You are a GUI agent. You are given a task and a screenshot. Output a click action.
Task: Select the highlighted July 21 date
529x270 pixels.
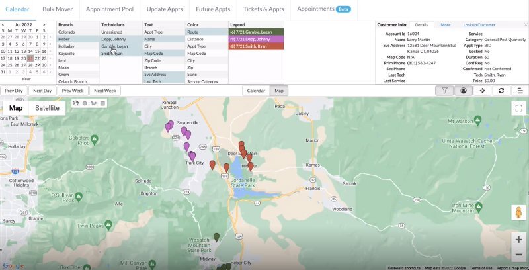coord(30,58)
